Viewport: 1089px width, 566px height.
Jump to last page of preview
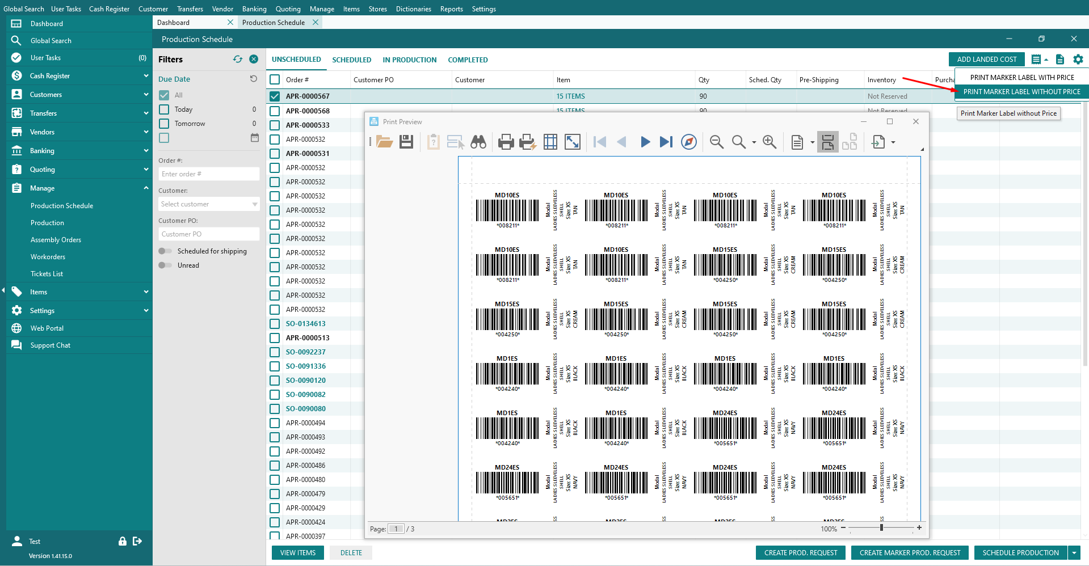666,142
